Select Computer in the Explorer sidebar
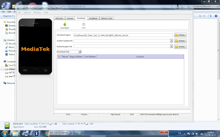This screenshot has height=137, width=220. [9, 62]
